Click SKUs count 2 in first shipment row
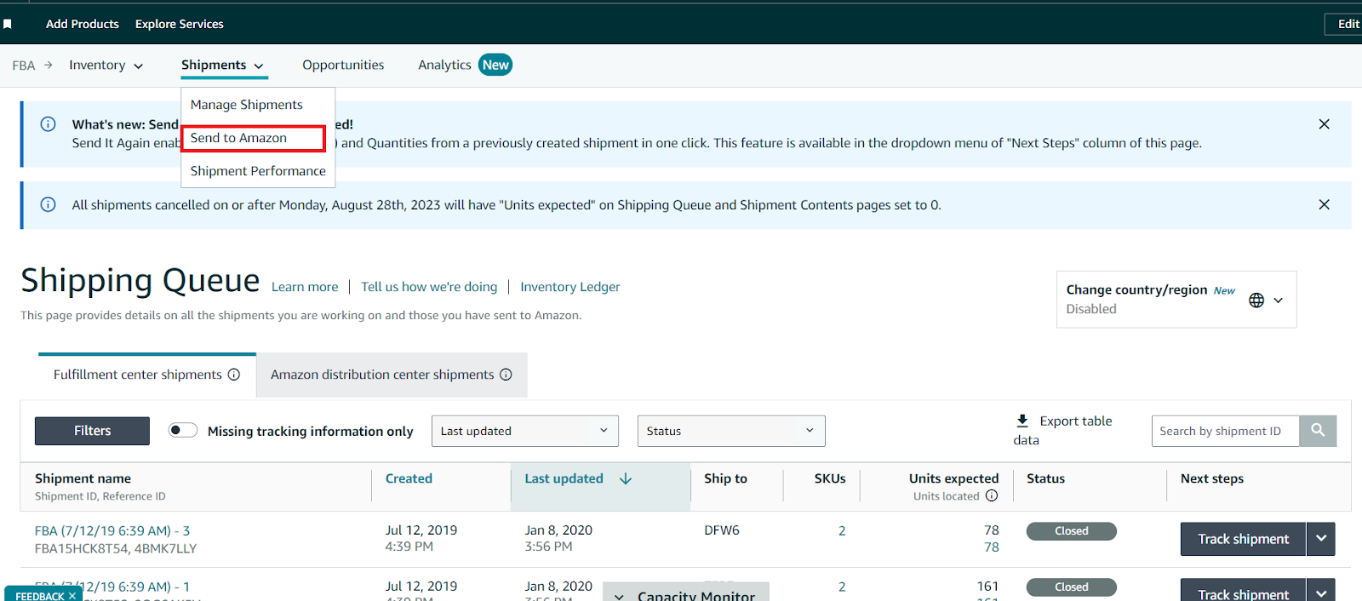 click(842, 530)
